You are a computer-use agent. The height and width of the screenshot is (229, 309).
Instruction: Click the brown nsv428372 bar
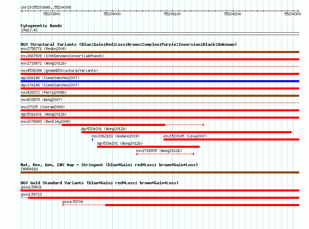click(x=160, y=96)
